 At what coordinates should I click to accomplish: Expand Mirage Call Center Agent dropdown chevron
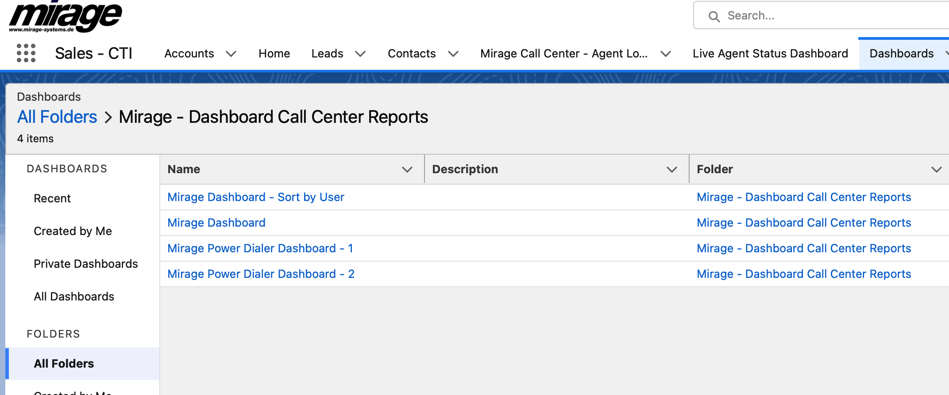point(665,54)
